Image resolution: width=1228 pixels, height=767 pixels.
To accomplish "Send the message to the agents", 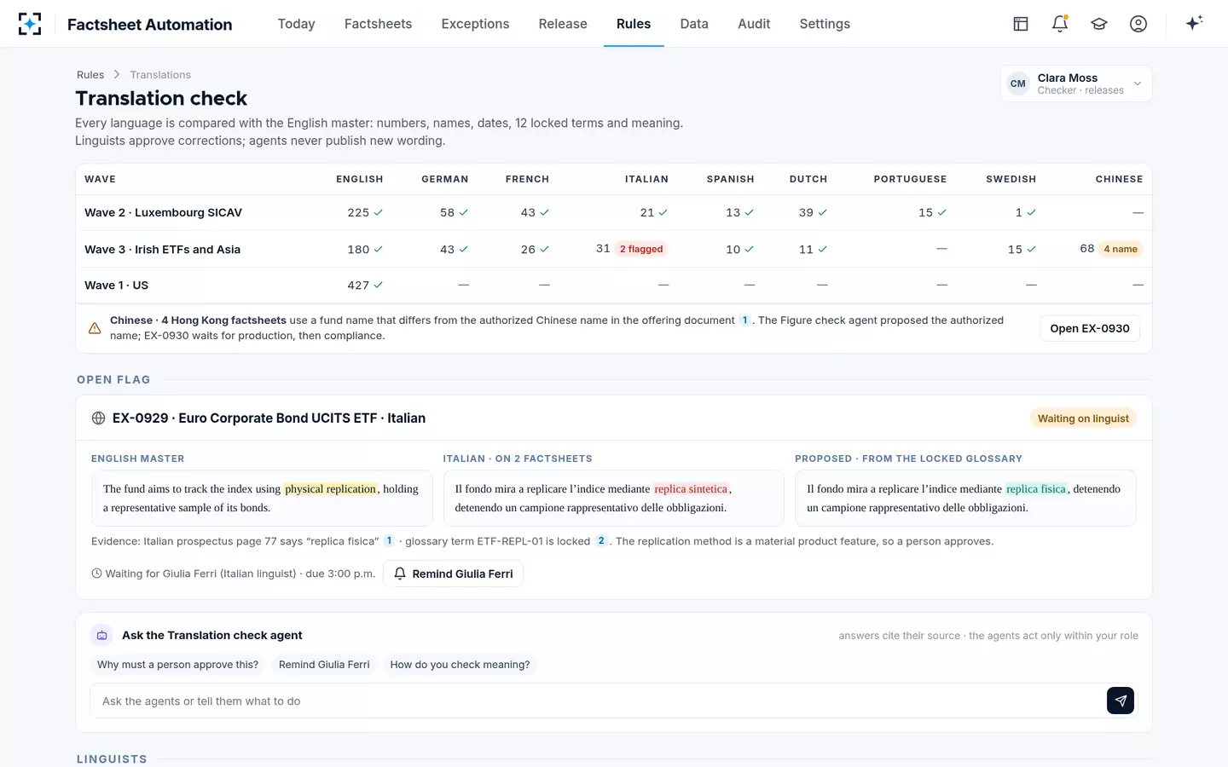I will click(x=1121, y=701).
